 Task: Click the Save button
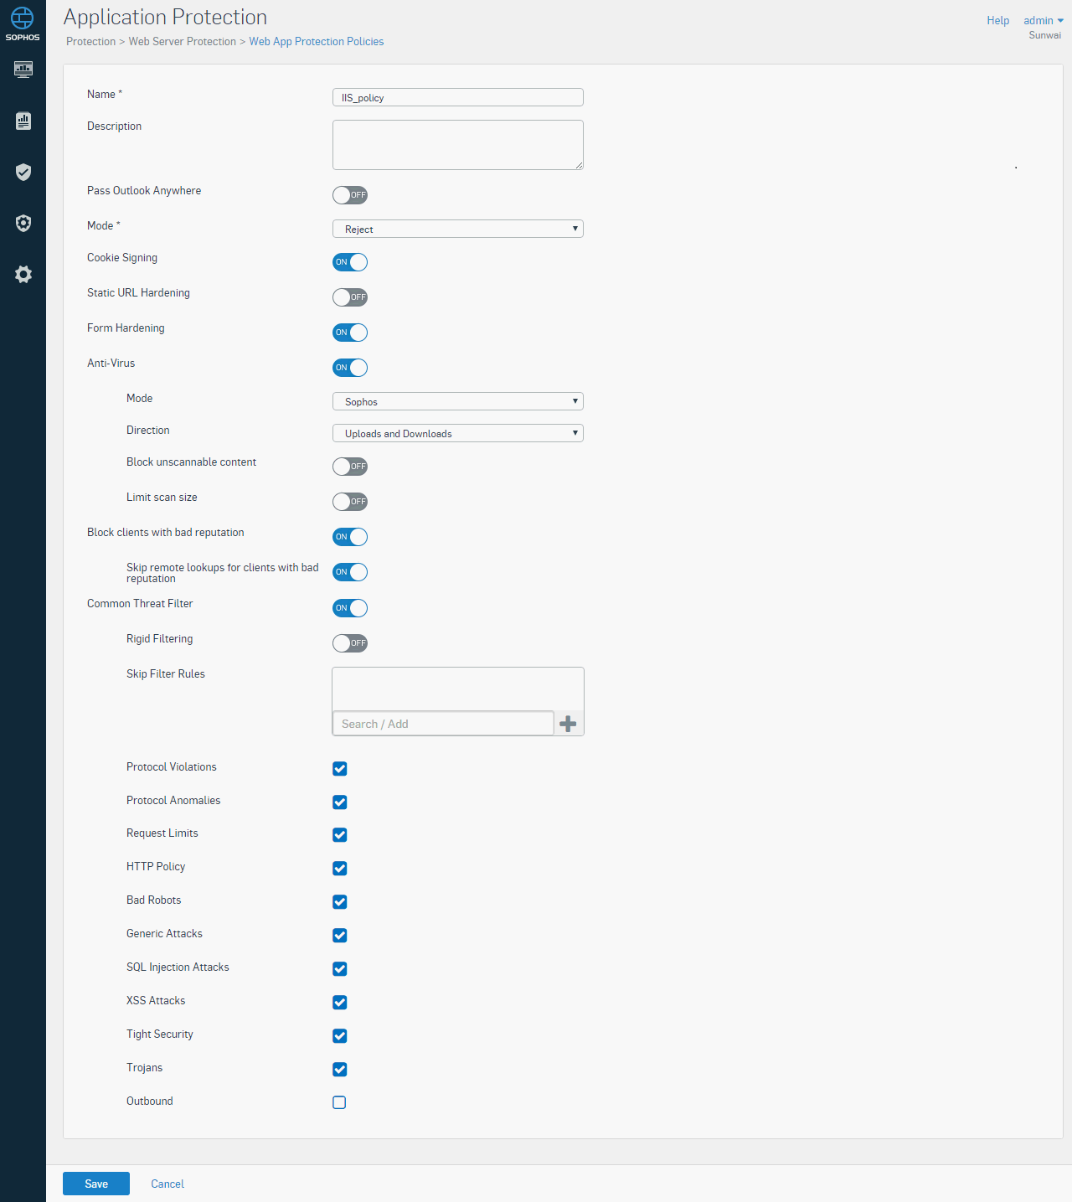96,1184
